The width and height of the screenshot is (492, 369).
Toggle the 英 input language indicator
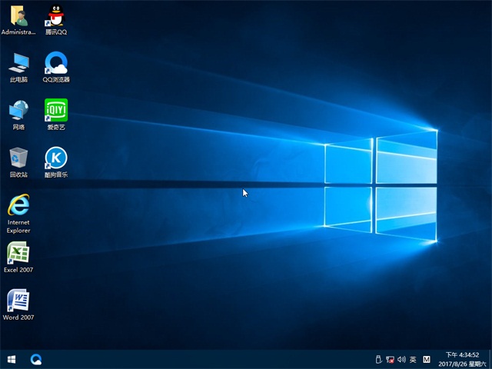coord(413,359)
